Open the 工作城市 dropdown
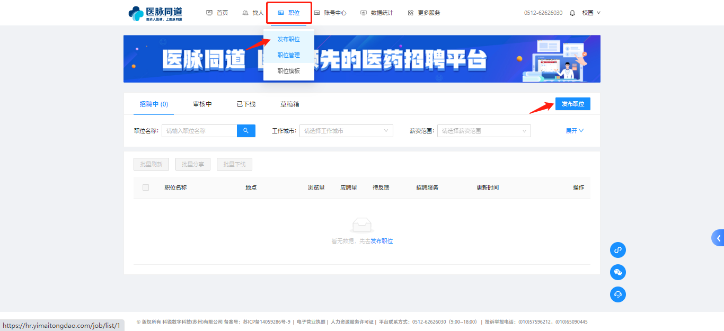 pyautogui.click(x=346, y=131)
